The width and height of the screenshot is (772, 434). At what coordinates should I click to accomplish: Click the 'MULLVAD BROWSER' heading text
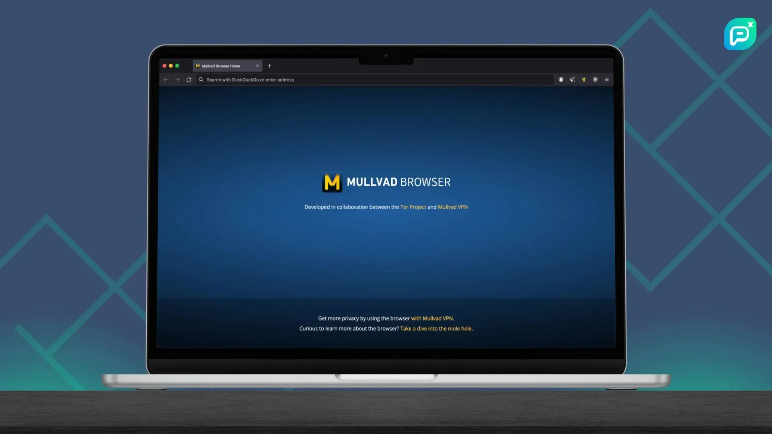tap(398, 182)
